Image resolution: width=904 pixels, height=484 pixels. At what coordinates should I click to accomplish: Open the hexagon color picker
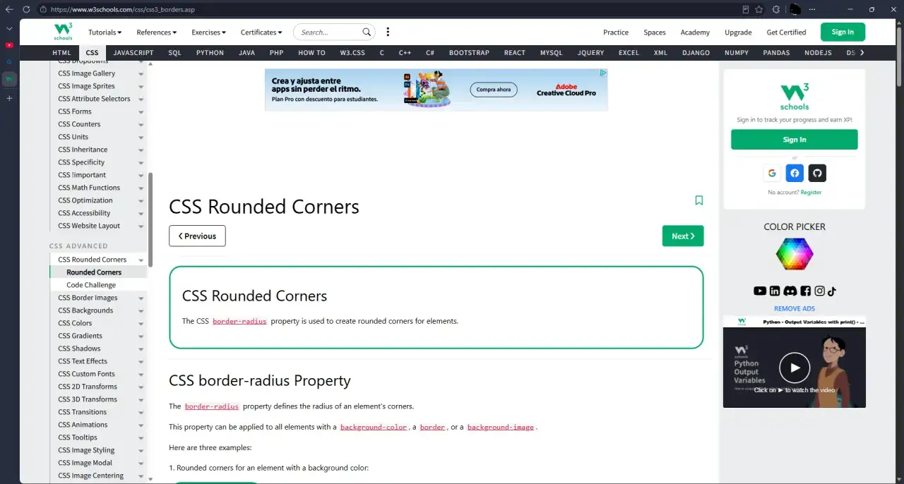pyautogui.click(x=795, y=254)
